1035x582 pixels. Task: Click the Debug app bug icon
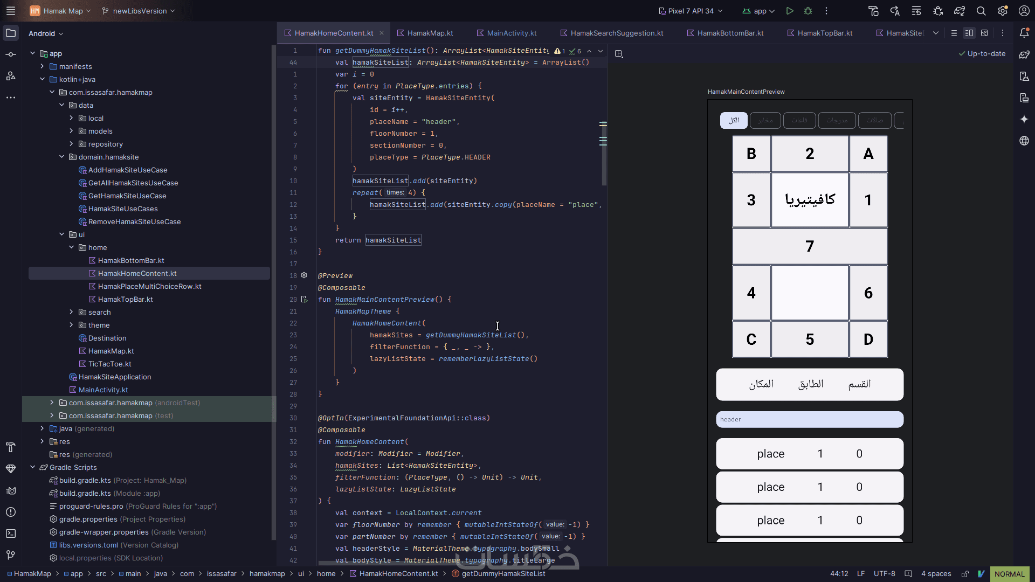coord(808,11)
